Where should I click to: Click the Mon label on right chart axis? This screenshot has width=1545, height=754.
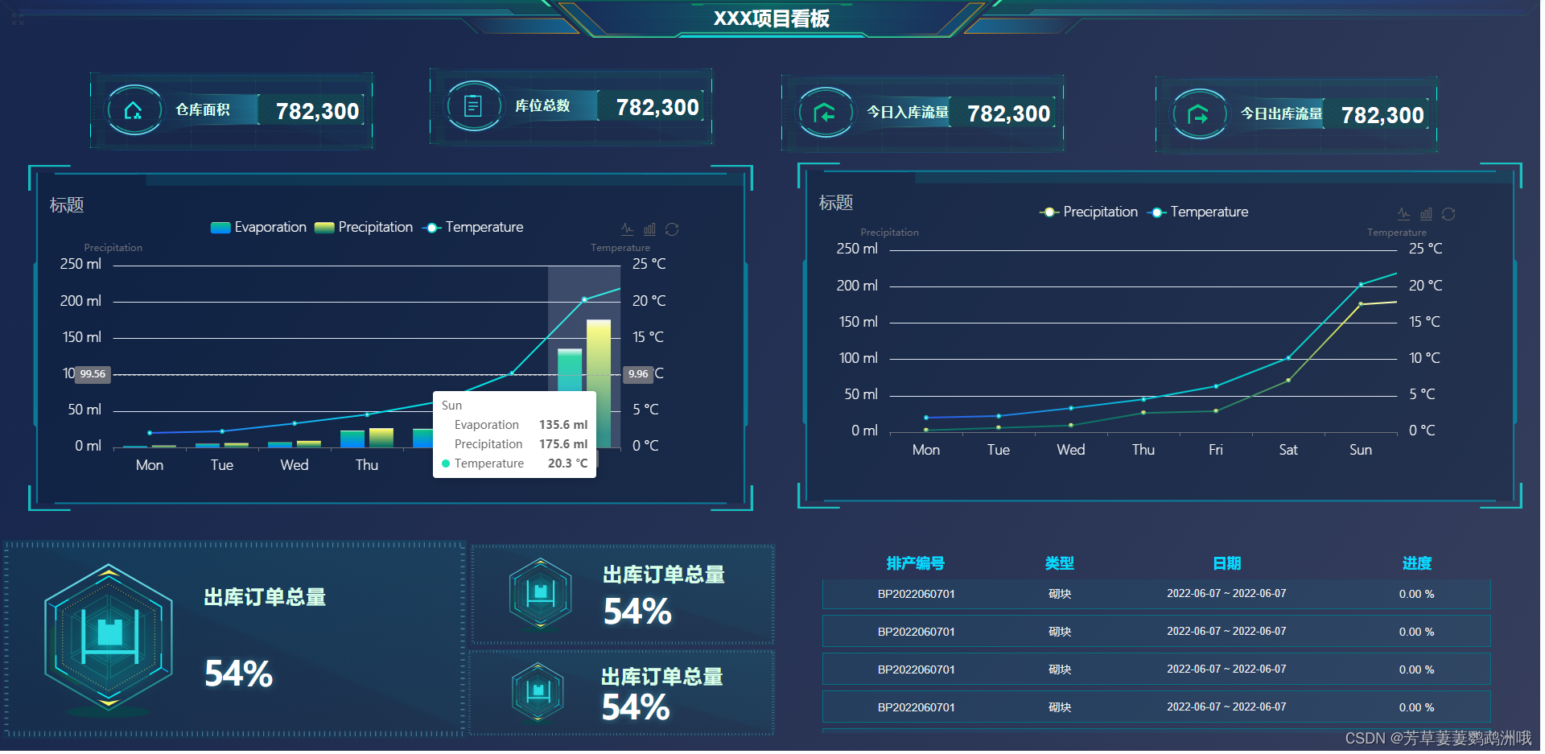[x=926, y=450]
